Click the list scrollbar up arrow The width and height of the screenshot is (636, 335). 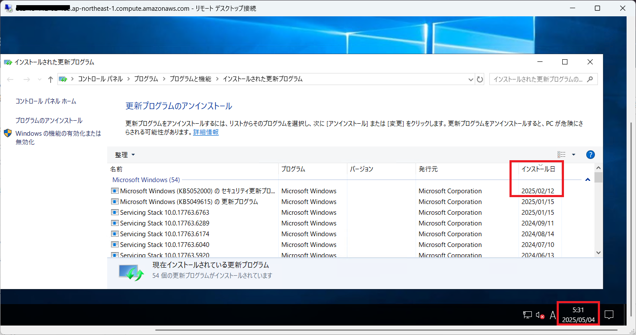[599, 168]
